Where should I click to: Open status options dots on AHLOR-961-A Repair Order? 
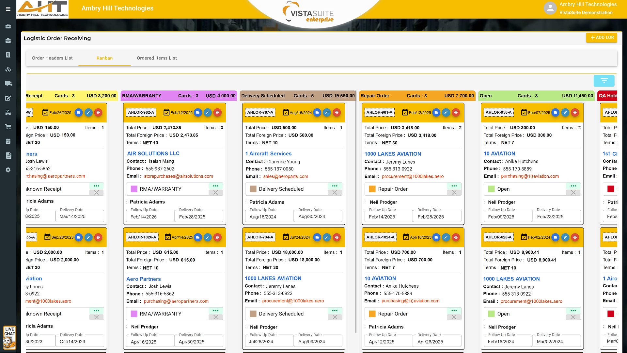coord(454,186)
